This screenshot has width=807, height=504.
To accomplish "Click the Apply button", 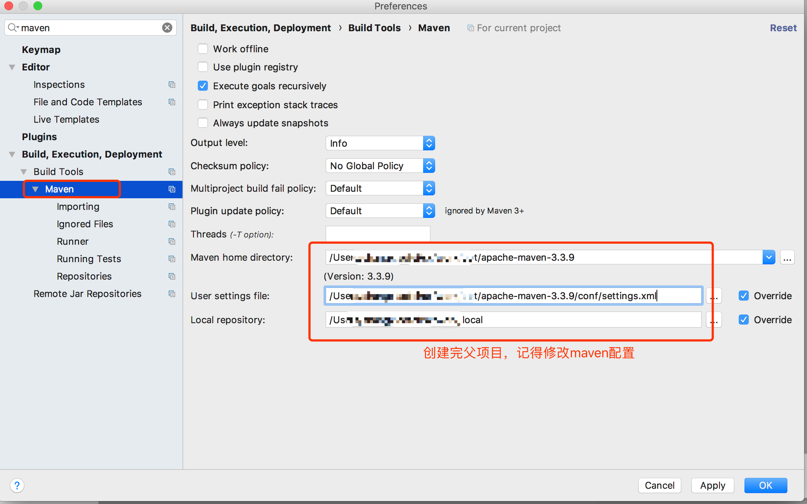I will (x=712, y=485).
